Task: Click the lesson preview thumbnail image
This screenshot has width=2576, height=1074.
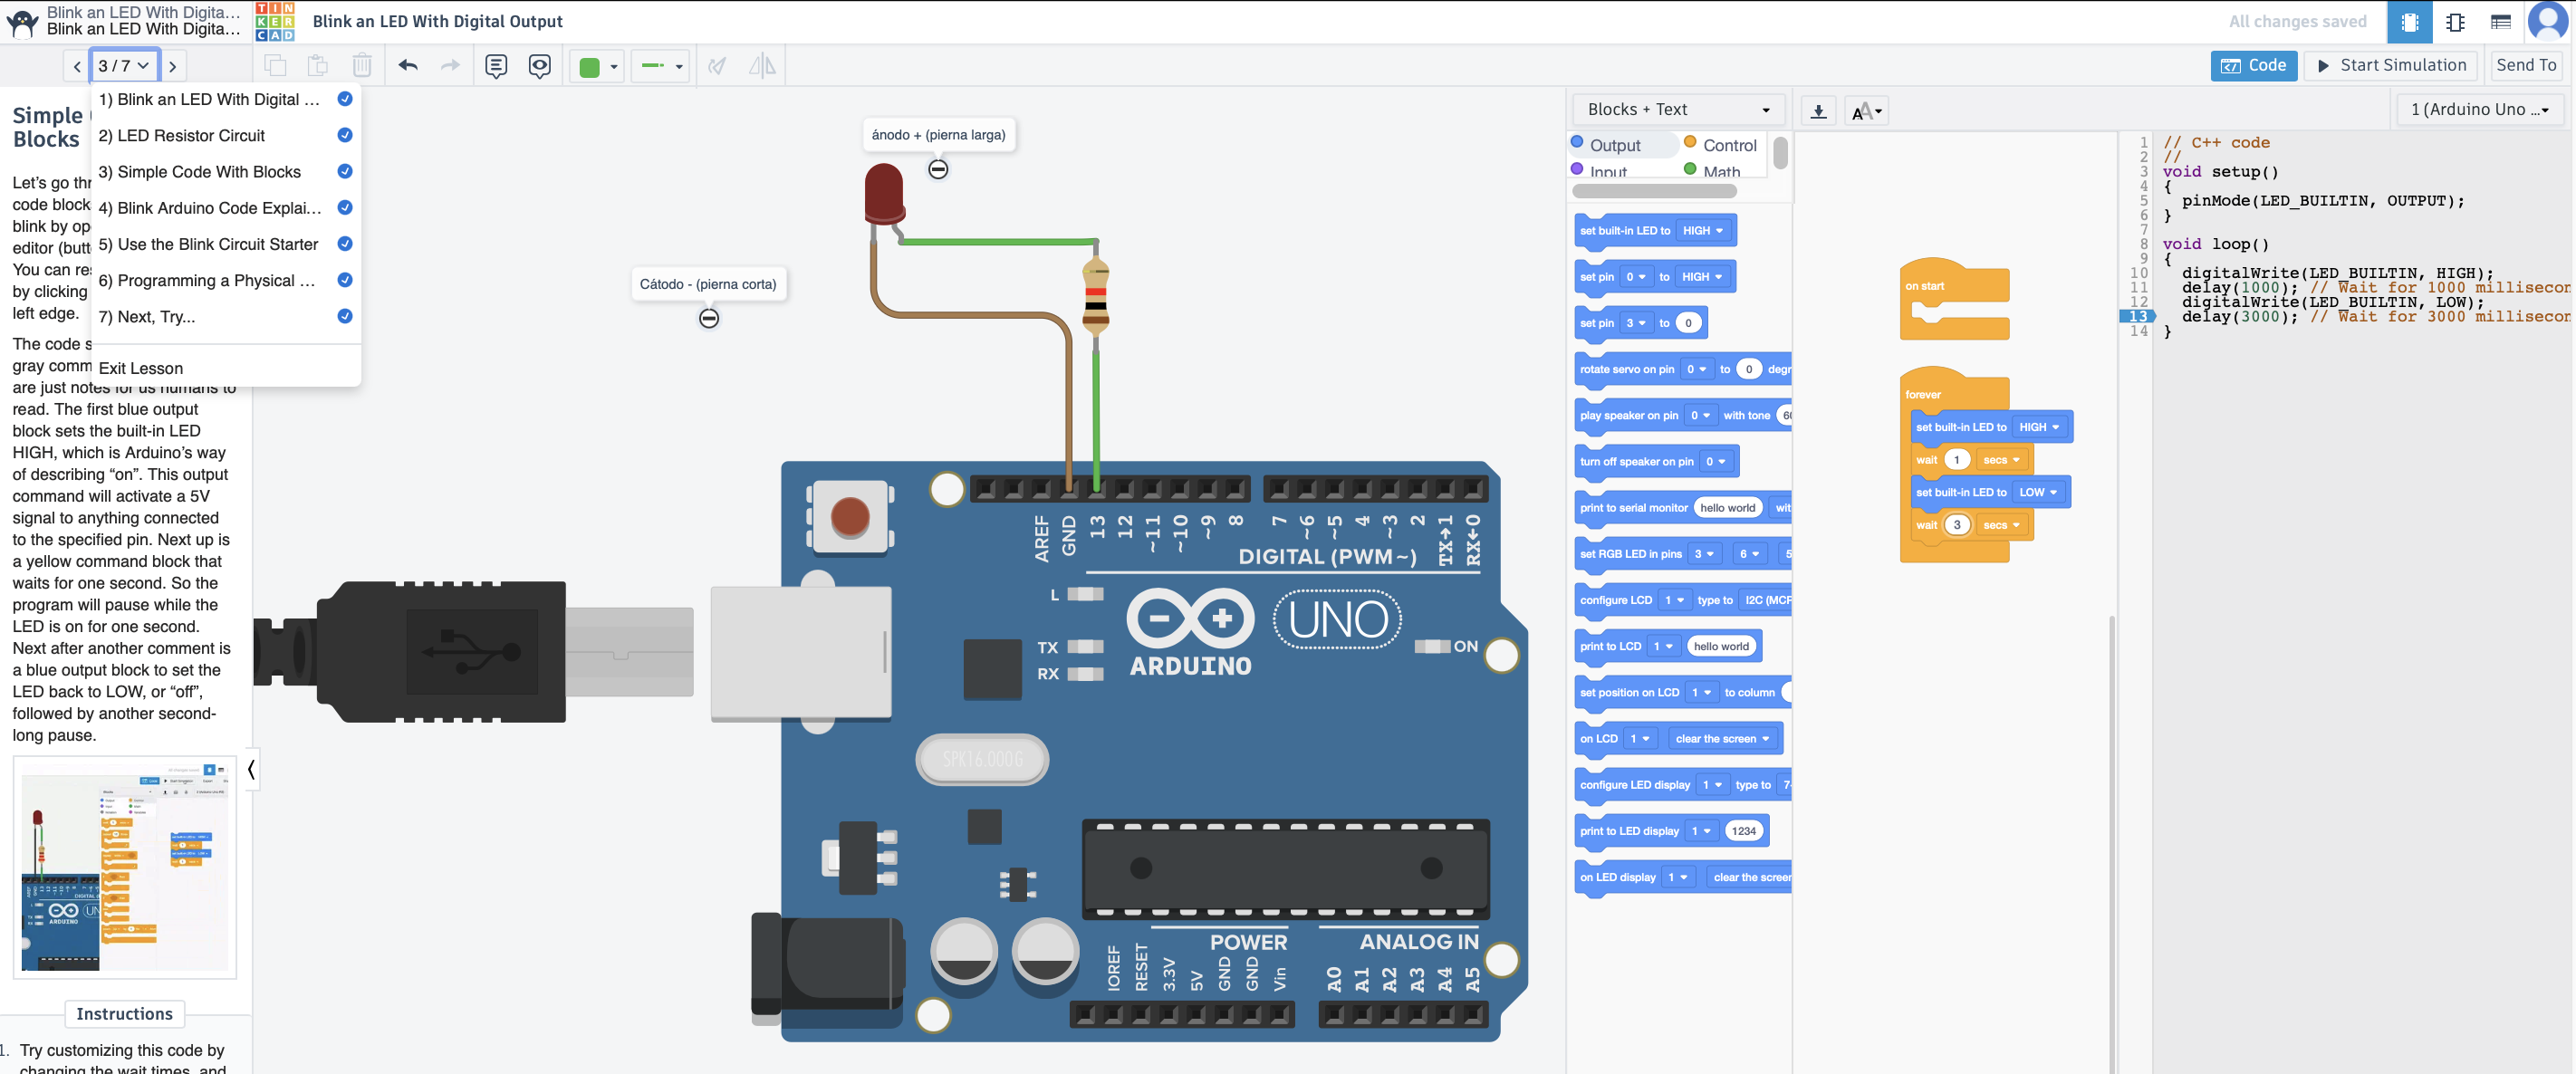Action: pos(125,867)
